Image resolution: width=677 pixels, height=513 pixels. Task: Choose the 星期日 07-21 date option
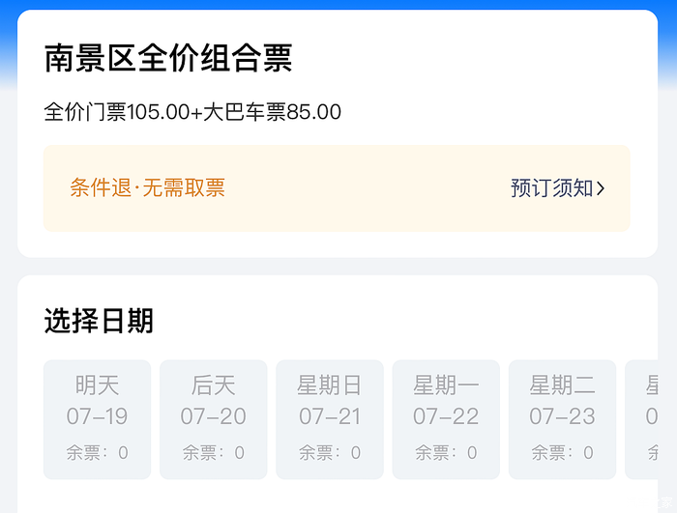329,419
